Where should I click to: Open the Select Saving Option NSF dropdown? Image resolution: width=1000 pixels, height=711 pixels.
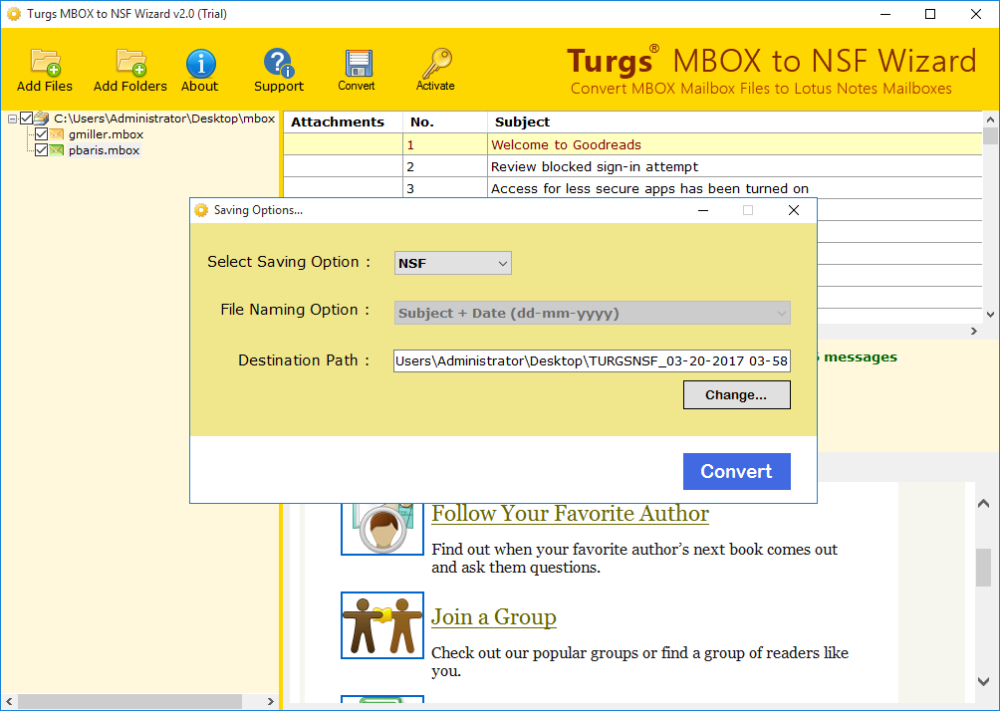click(x=453, y=263)
